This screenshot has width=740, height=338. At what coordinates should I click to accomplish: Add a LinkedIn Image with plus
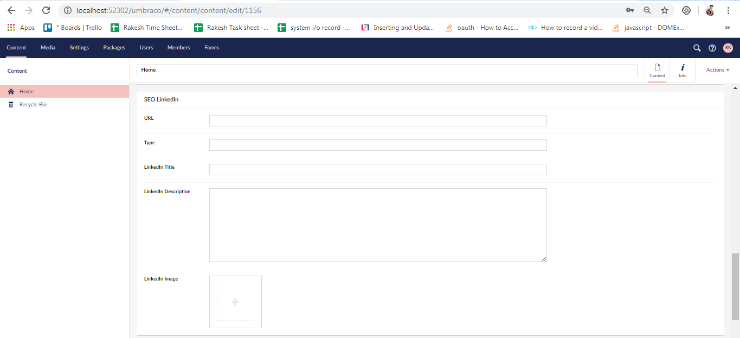[x=235, y=302]
